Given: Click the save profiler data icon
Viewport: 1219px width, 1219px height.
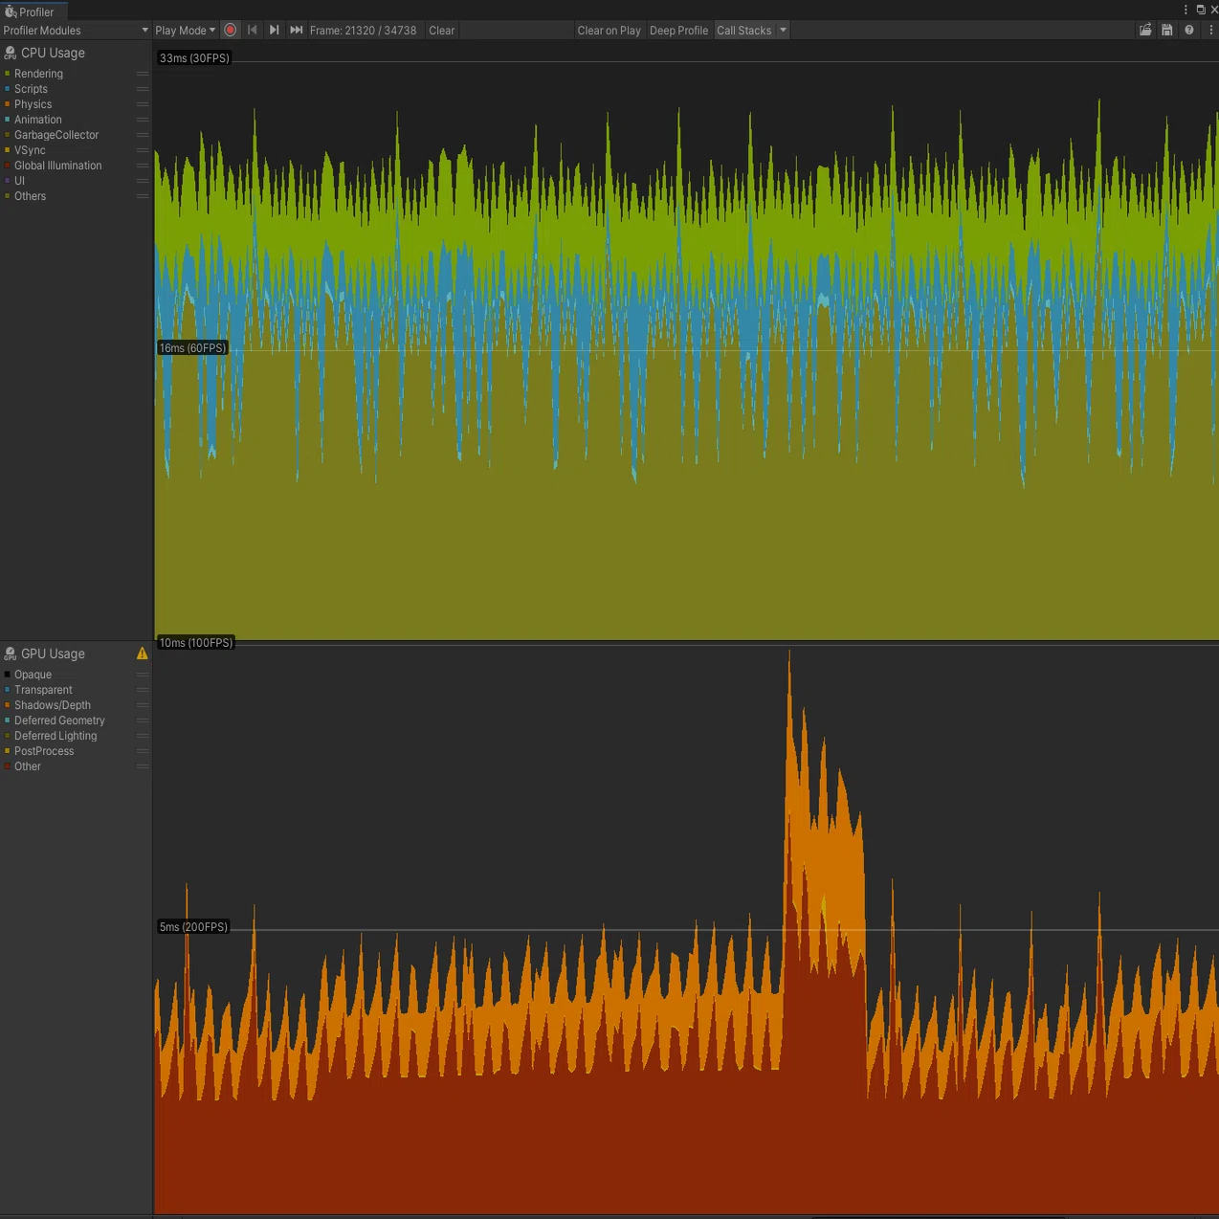Looking at the screenshot, I should pos(1167,30).
